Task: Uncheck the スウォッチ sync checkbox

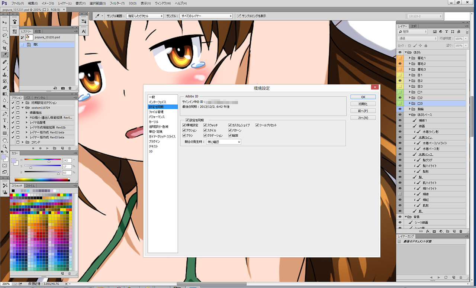Action: click(x=205, y=125)
